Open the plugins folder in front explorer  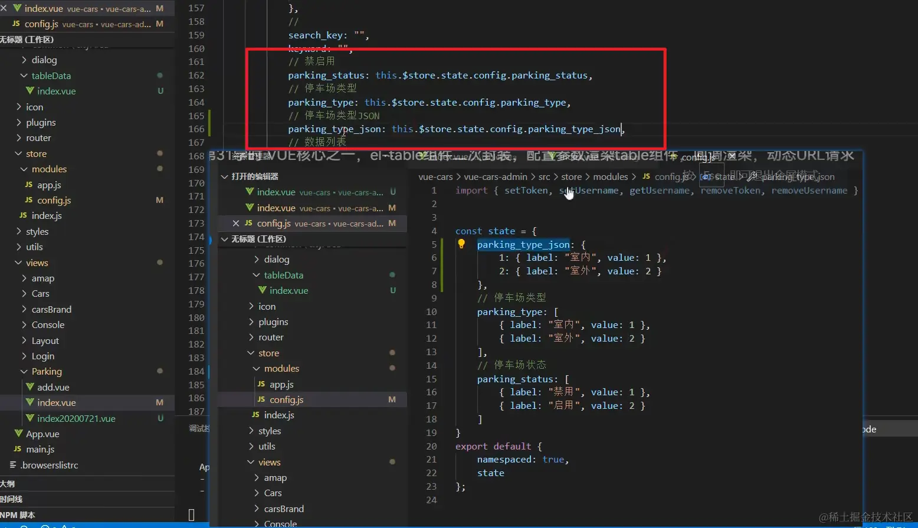pyautogui.click(x=273, y=322)
